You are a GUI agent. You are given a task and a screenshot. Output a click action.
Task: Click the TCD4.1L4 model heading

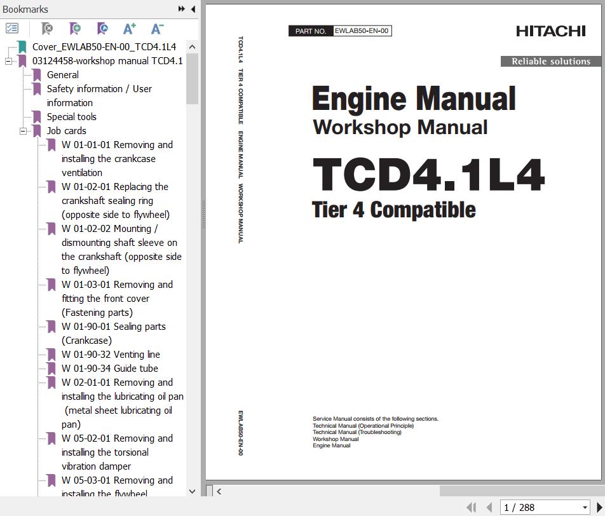point(429,175)
